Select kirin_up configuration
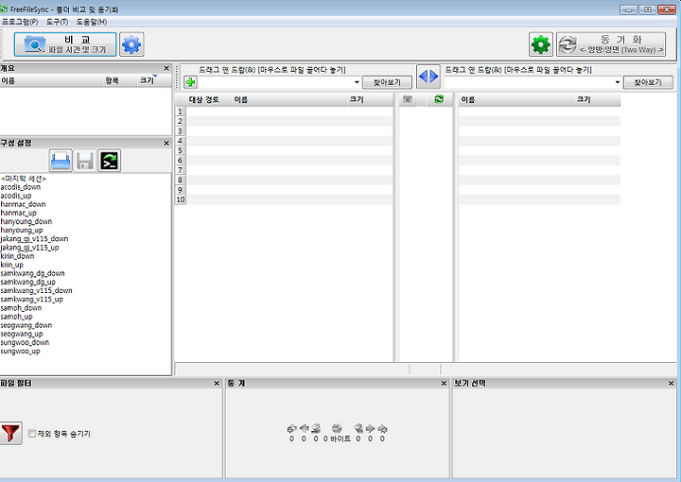 [x=12, y=265]
